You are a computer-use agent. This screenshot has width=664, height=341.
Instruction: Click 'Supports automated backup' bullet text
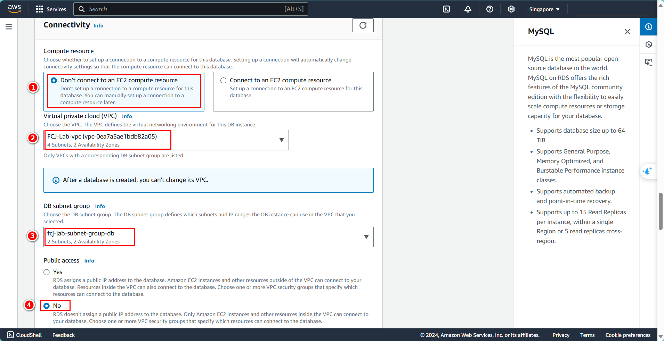point(576,196)
